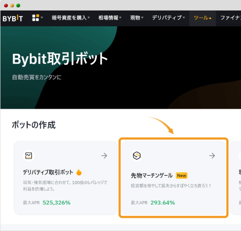Click the 投資額を増やして損失からすばやく立ち直ろう description
The height and width of the screenshot is (231, 241).
point(171,185)
